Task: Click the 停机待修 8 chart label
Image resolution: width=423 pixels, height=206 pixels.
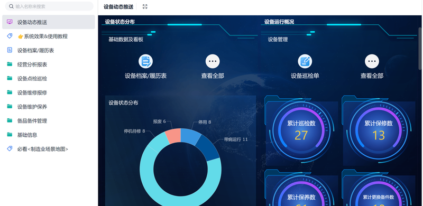Action: pos(135,131)
